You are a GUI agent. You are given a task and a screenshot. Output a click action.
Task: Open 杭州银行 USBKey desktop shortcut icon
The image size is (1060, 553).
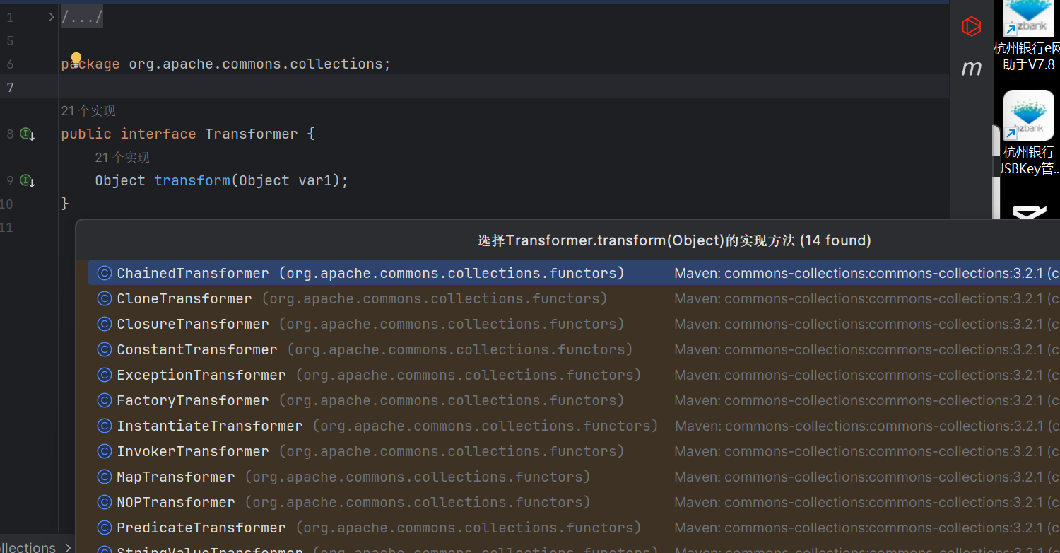1028,115
